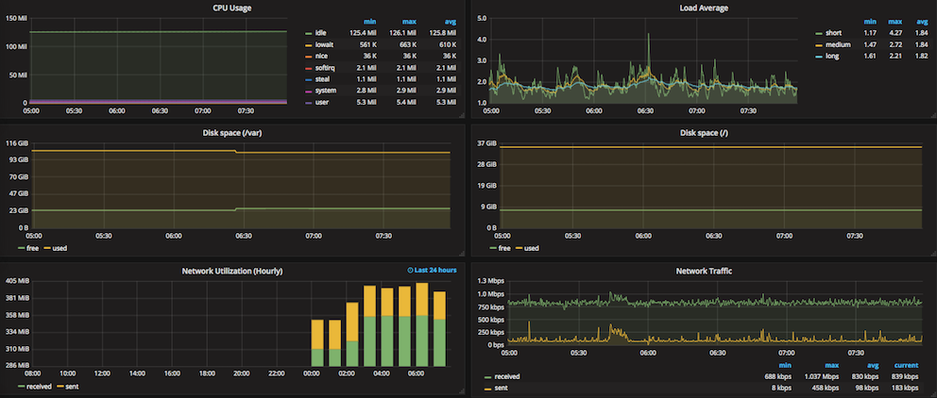
Task: Click the received min value 688 kbps
Action: coord(778,376)
